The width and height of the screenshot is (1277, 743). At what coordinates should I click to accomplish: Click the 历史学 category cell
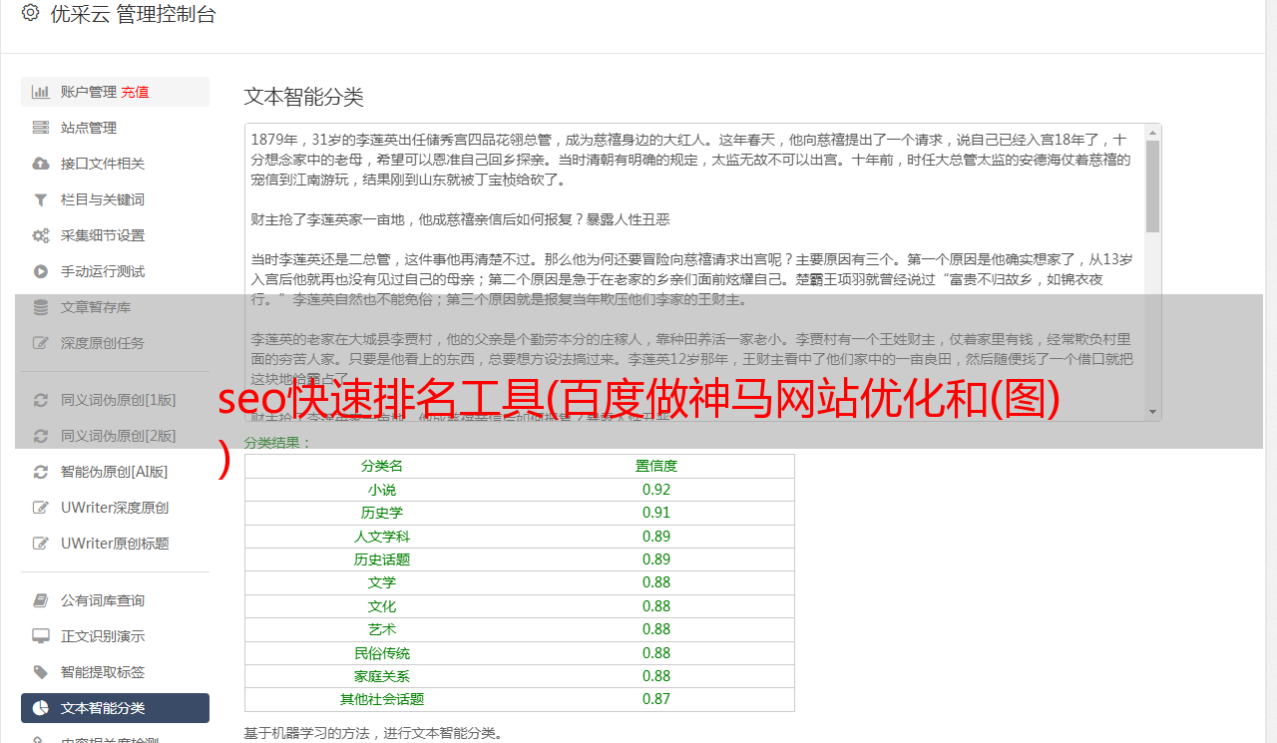pyautogui.click(x=382, y=513)
